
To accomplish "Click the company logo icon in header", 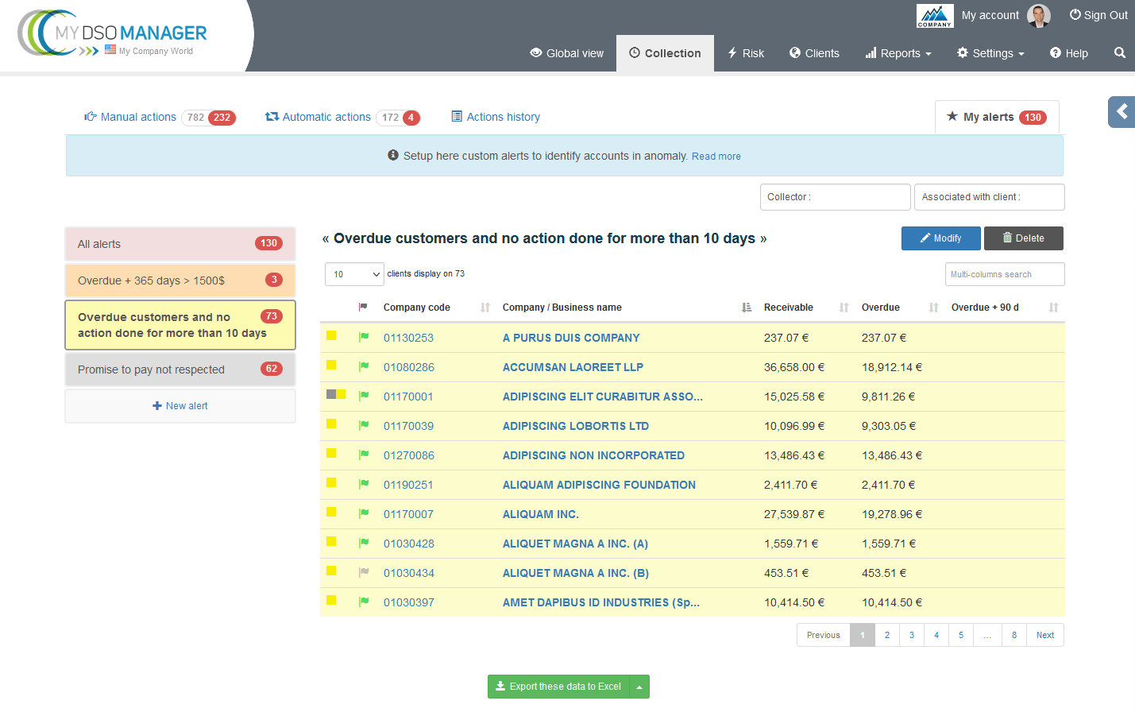I will pos(935,15).
